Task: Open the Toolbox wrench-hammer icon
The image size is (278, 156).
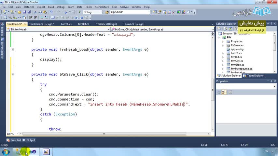Action: [174, 12]
